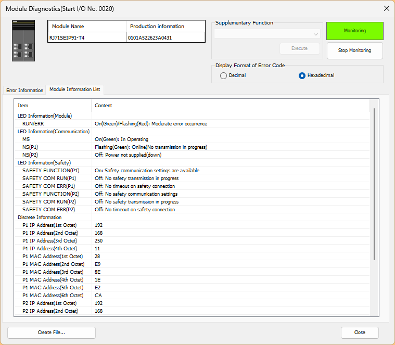The width and height of the screenshot is (395, 345).
Task: Click the module hardware image thumbnail
Action: coord(23,41)
